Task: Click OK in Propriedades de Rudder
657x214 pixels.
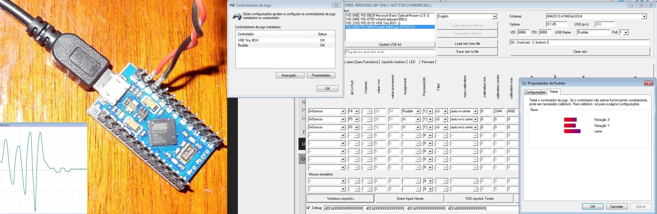Action: point(593,207)
